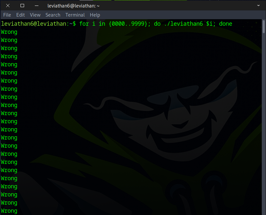Close the terminal window with X icon
This screenshot has width=266, height=215.
click(8, 6)
